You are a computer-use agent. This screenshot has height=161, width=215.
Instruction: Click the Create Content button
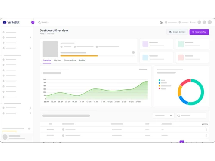(x=177, y=32)
